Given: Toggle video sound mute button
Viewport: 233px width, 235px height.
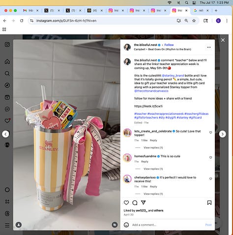Looking at the screenshot, I should tap(115, 225).
